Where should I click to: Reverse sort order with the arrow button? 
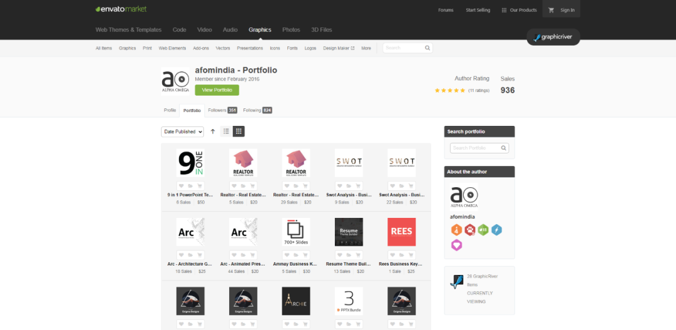pyautogui.click(x=213, y=131)
